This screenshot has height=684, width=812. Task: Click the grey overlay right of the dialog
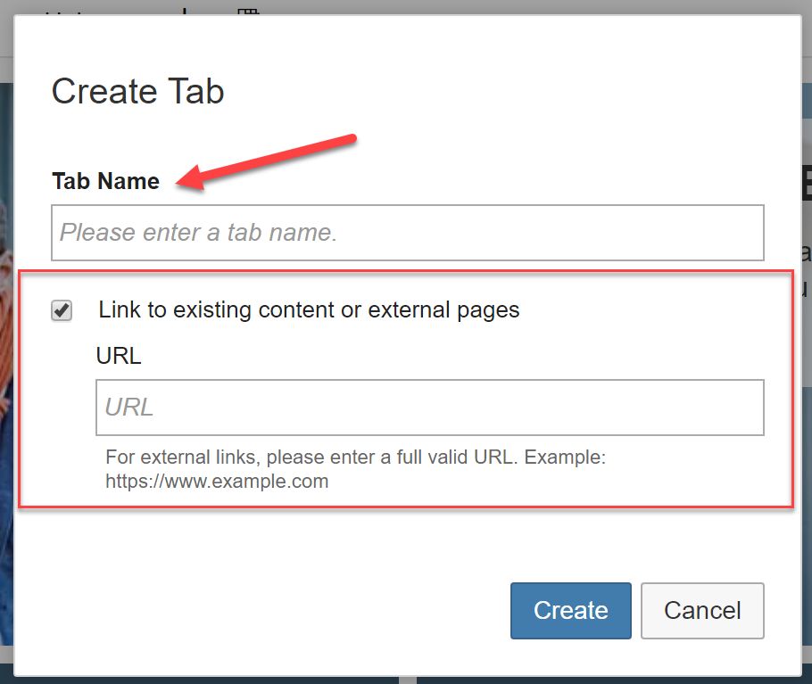click(x=807, y=466)
